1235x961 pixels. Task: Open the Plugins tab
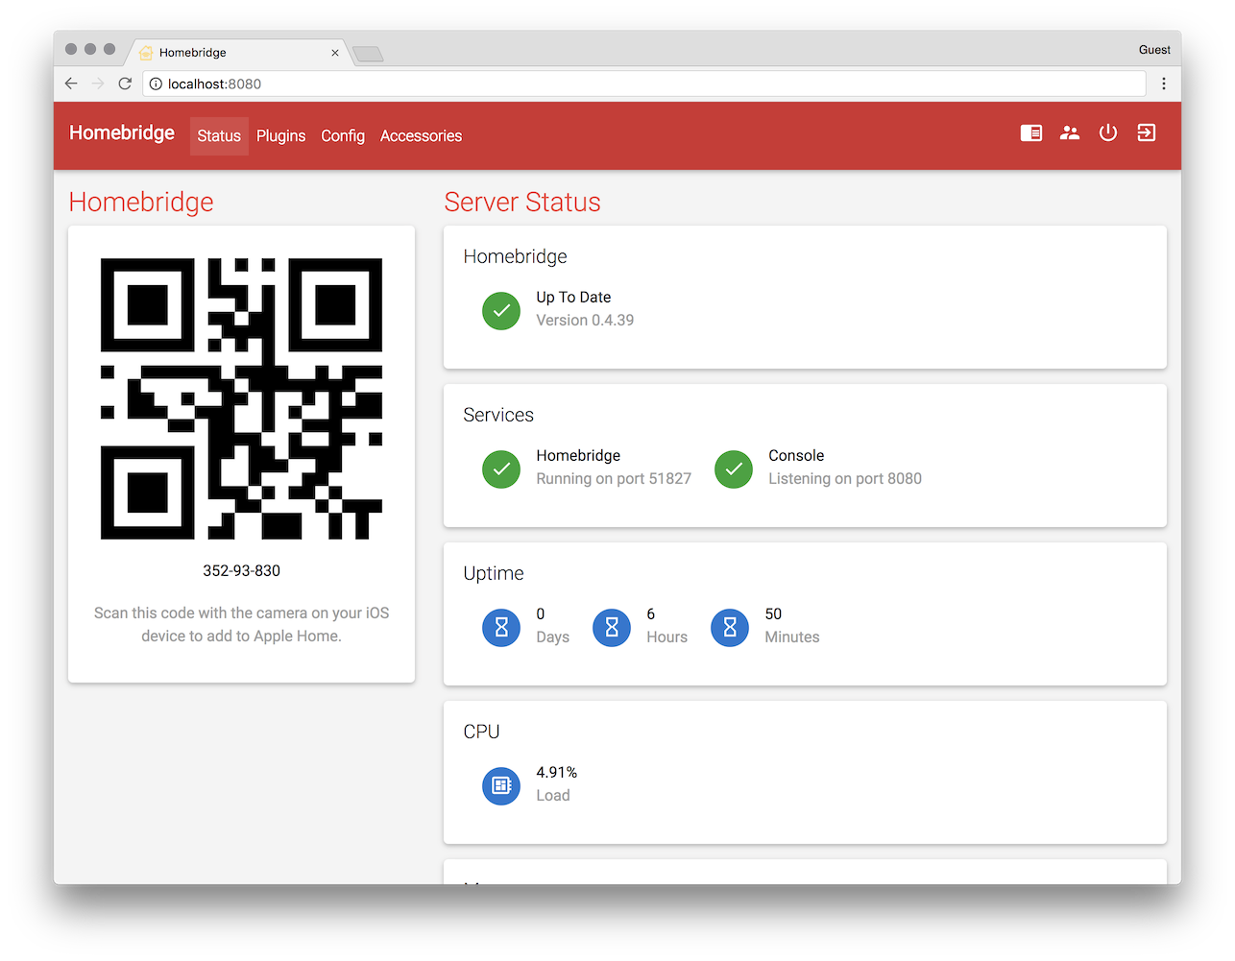(280, 136)
